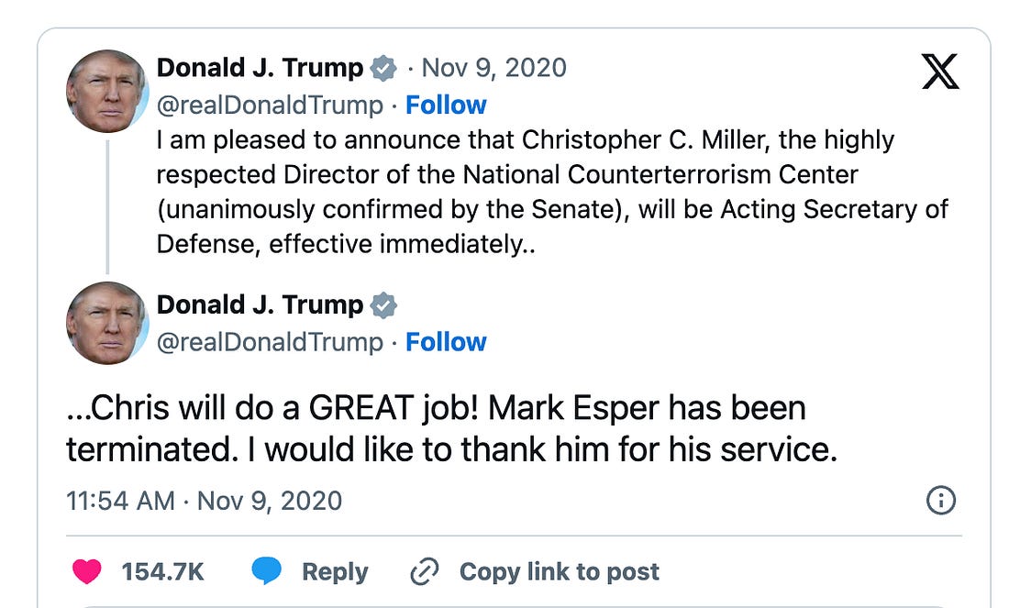This screenshot has height=608, width=1009.
Task: Open @realDonaldTrump handle on the Miller announcement tweet
Action: pos(270,105)
